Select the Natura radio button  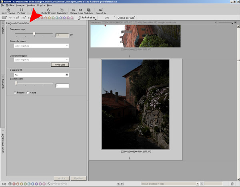28,93
